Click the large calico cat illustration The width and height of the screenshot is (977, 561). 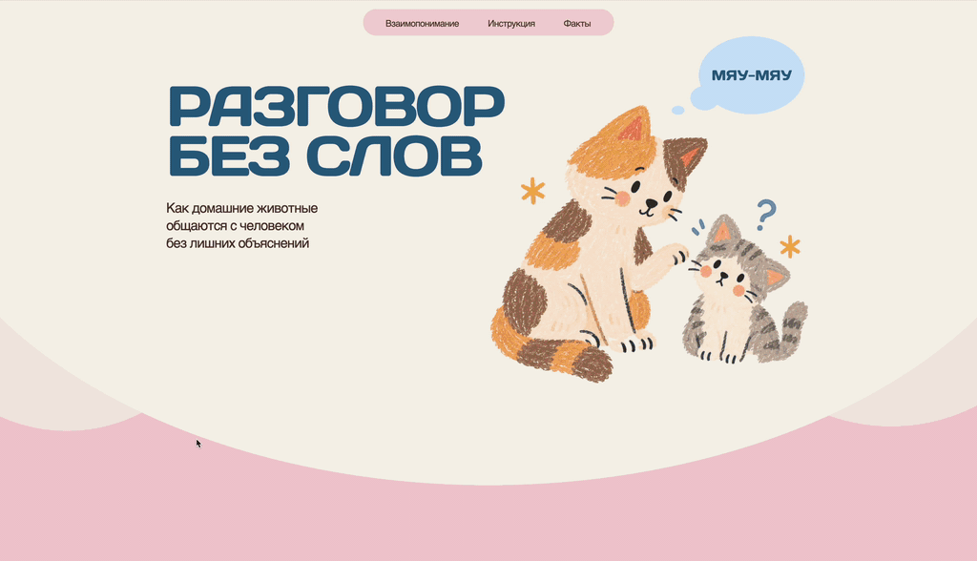pyautogui.click(x=598, y=244)
